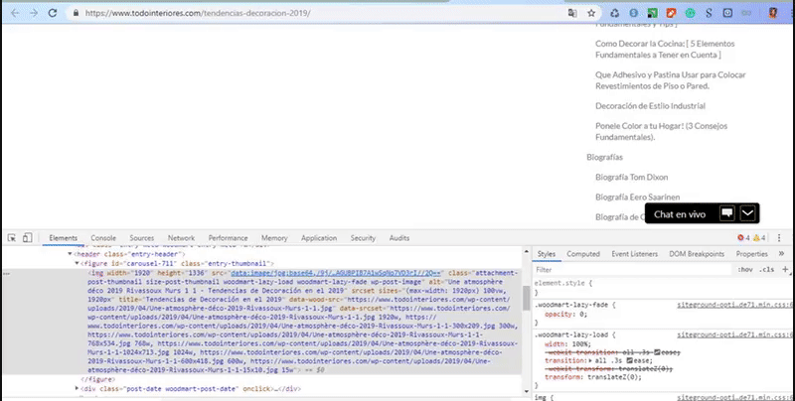
Task: Open the Security tab
Action: [363, 238]
